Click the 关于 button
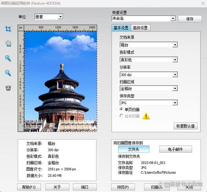Screen dimensions: 207x192 [x=57, y=187]
